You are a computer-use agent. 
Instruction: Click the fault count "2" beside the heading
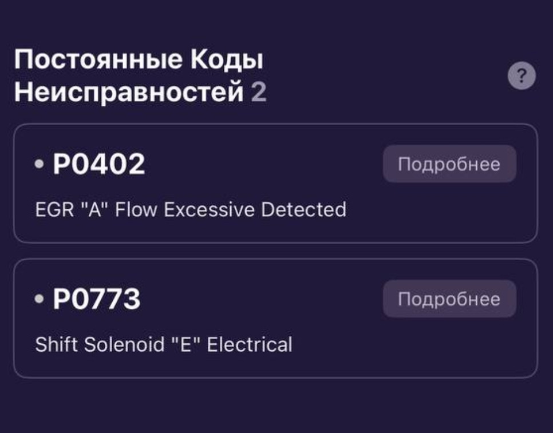(259, 92)
